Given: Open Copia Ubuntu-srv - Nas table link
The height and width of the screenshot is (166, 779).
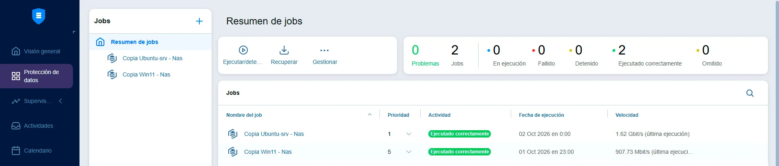Looking at the screenshot, I should [274, 134].
